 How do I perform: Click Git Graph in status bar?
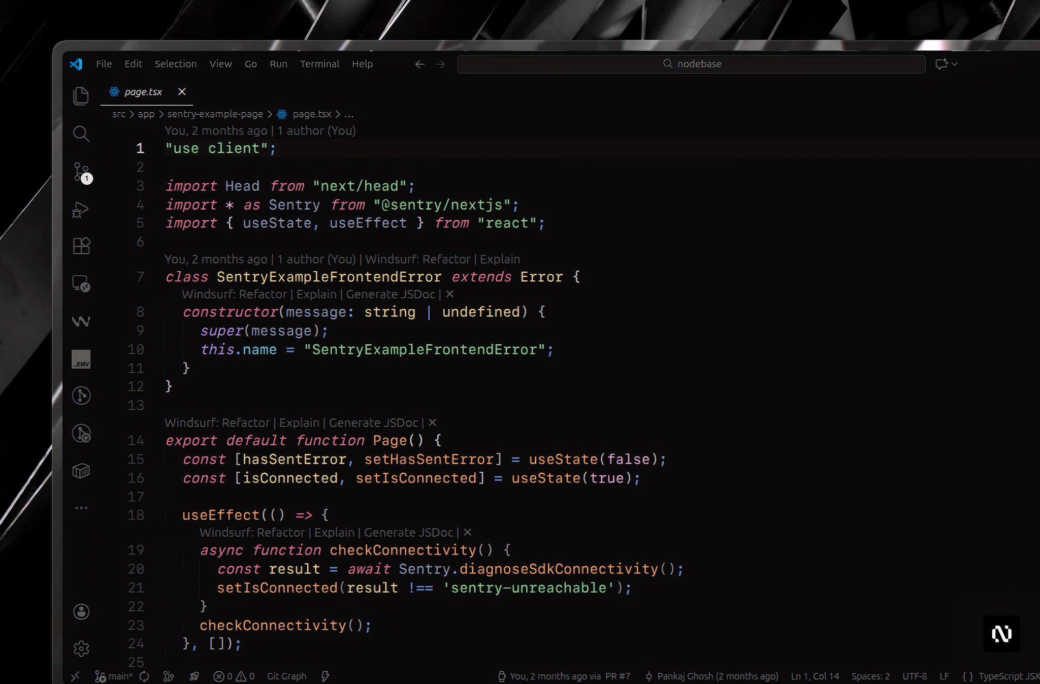coord(286,676)
